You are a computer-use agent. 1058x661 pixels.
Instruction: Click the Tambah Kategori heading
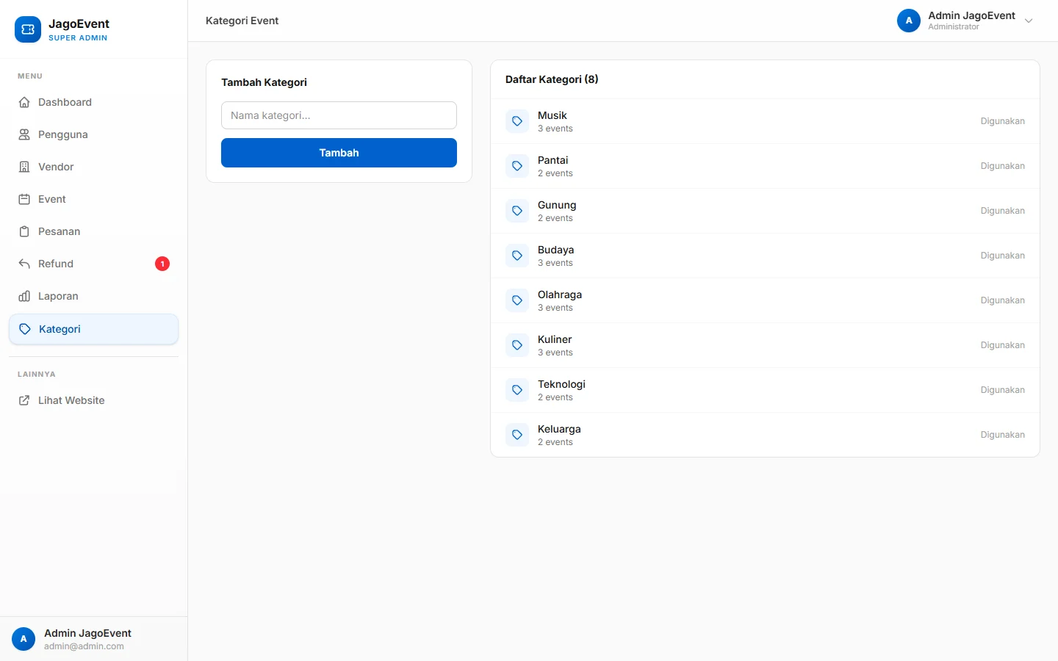(264, 82)
